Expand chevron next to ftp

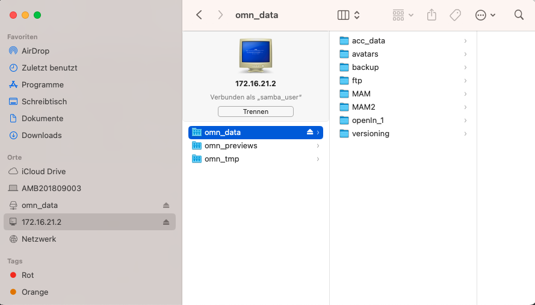465,80
